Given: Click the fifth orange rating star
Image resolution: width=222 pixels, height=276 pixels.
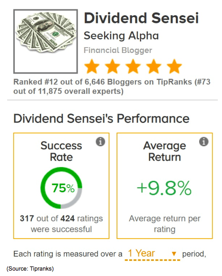Looking at the screenshot, I should (x=174, y=66).
